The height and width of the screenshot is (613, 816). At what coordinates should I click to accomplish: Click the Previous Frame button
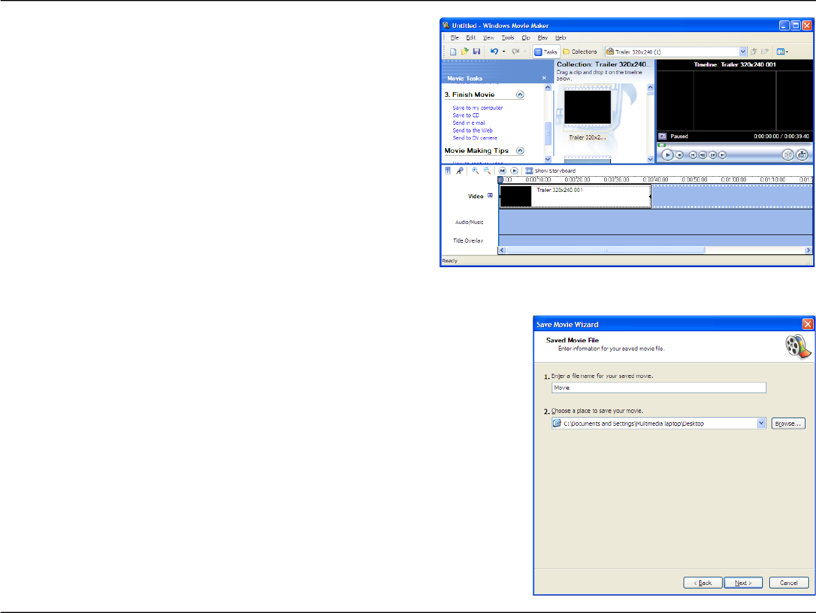pyautogui.click(x=703, y=155)
